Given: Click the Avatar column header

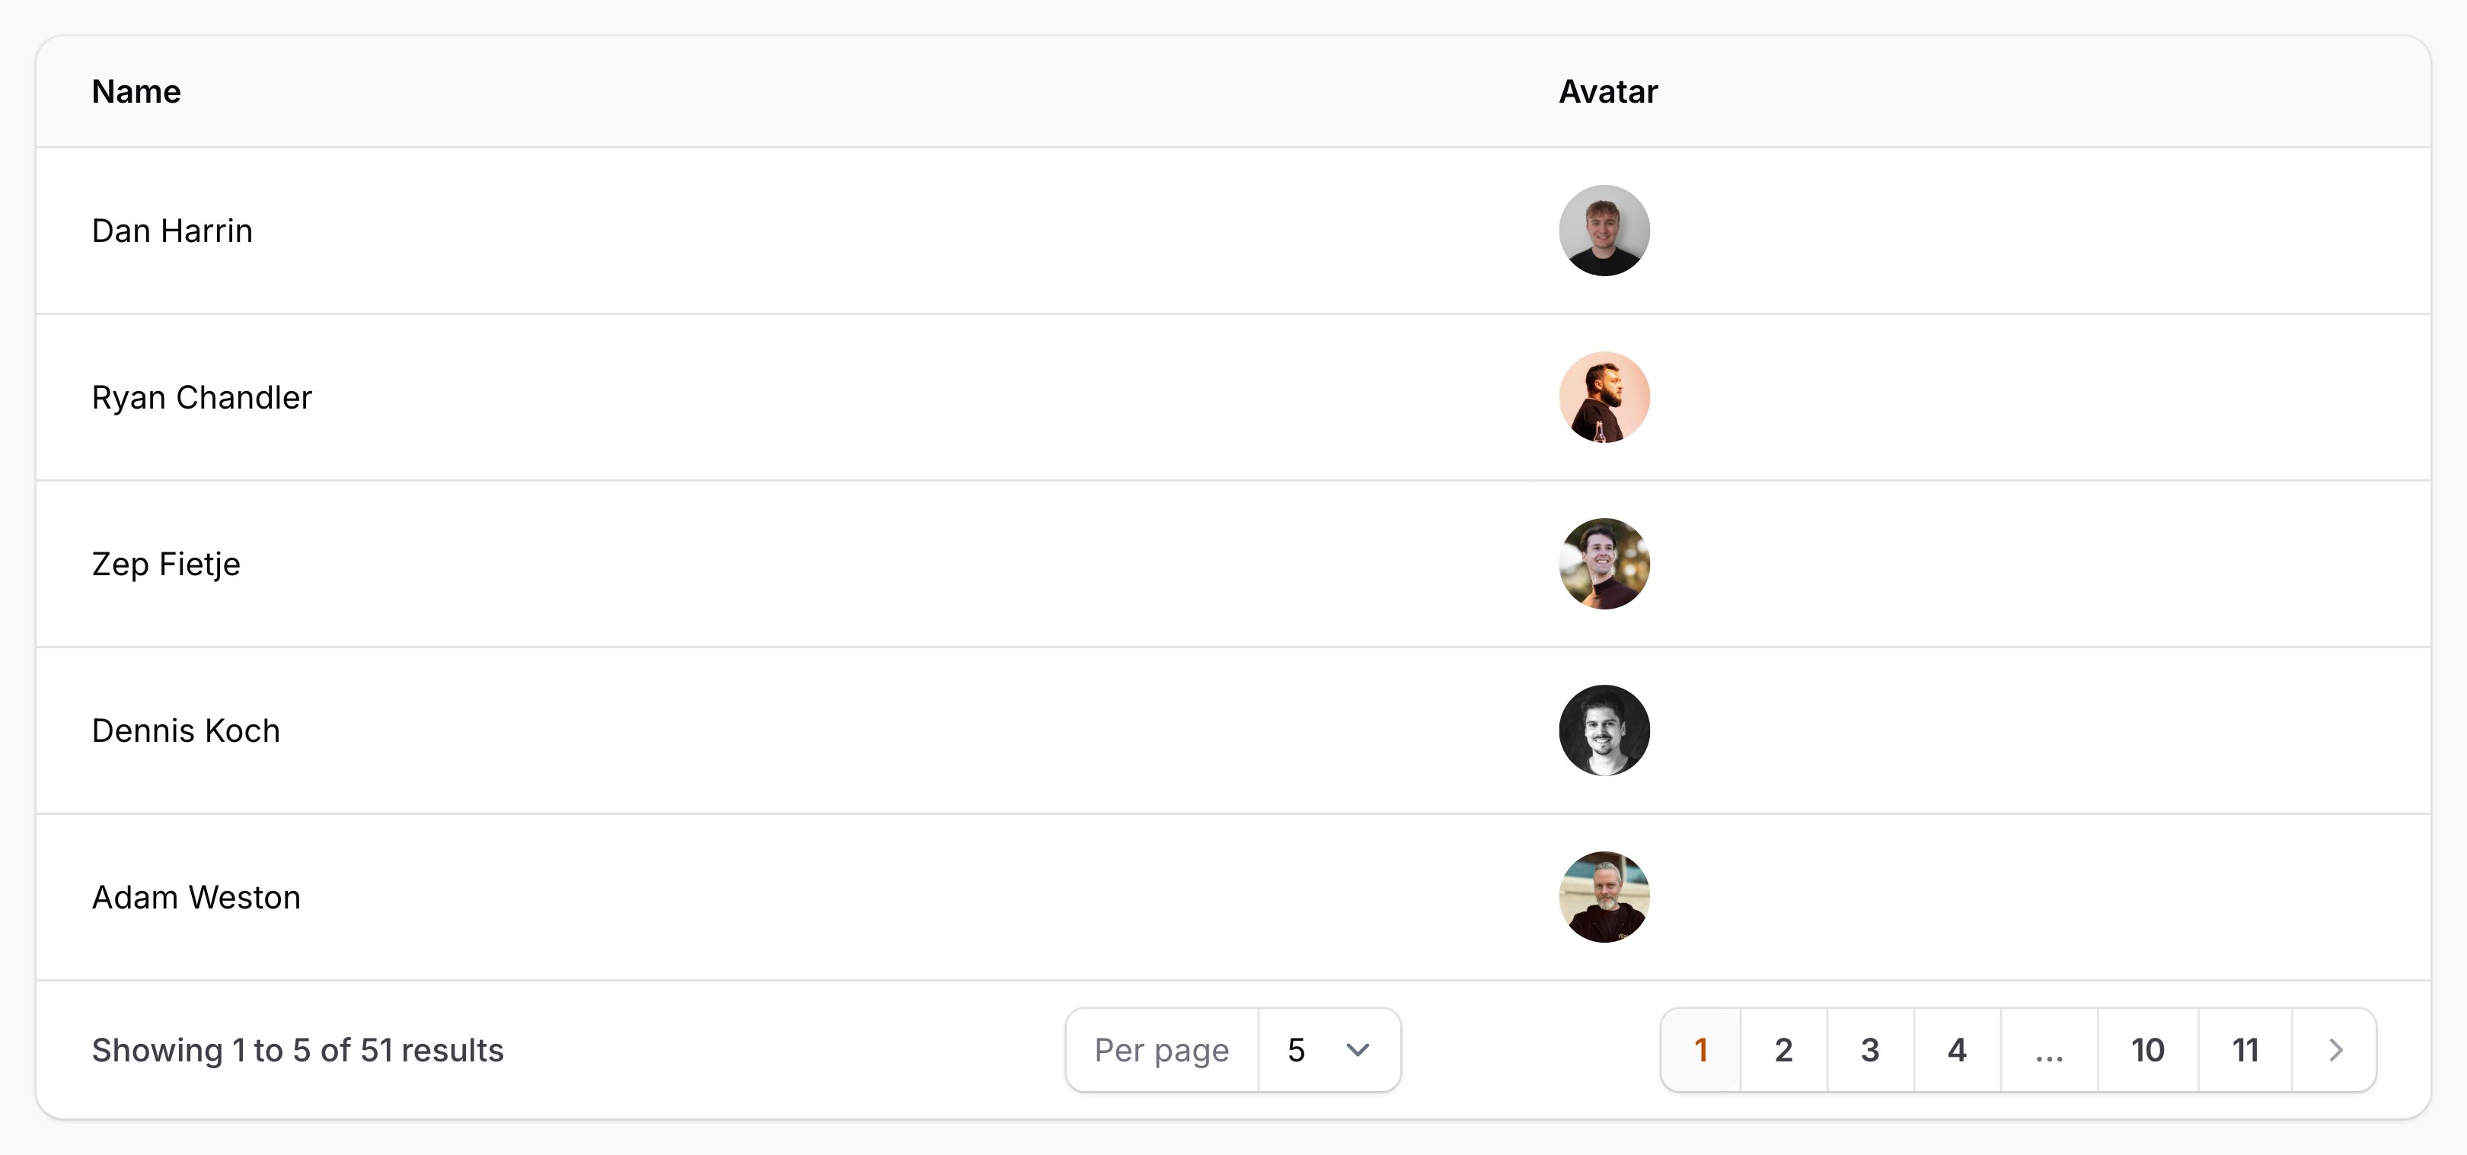Looking at the screenshot, I should (1608, 92).
